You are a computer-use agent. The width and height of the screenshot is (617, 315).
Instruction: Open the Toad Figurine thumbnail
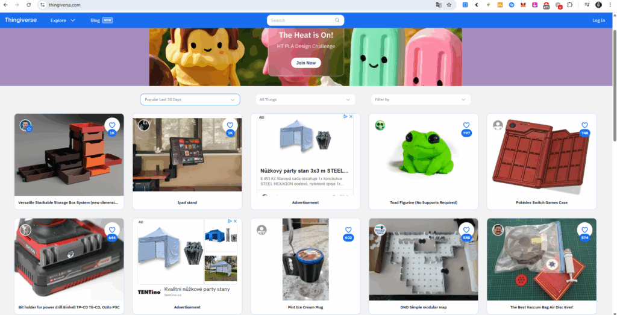[423, 155]
